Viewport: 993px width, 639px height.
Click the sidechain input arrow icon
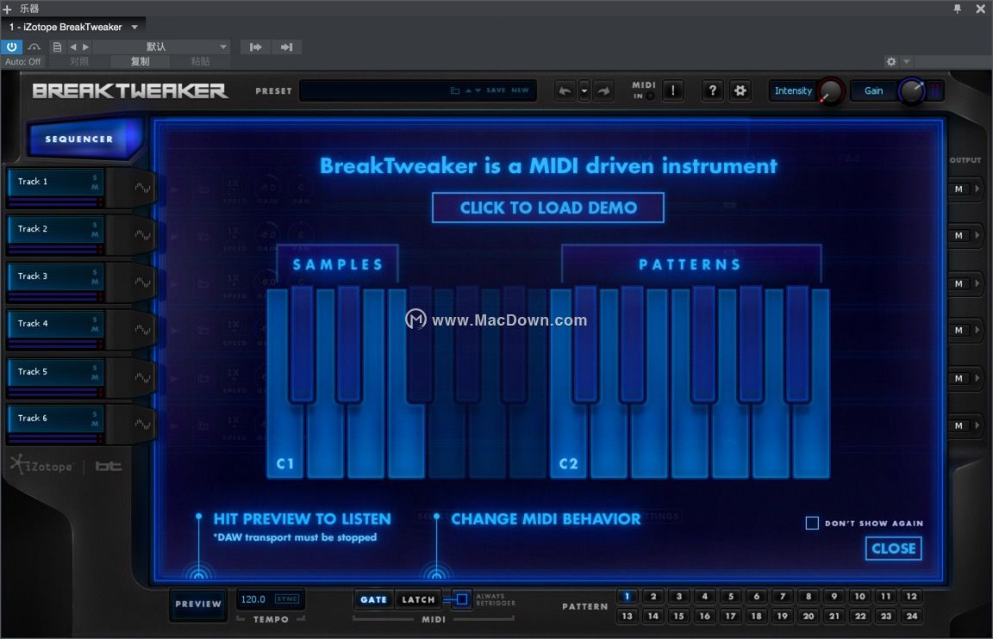[x=255, y=47]
